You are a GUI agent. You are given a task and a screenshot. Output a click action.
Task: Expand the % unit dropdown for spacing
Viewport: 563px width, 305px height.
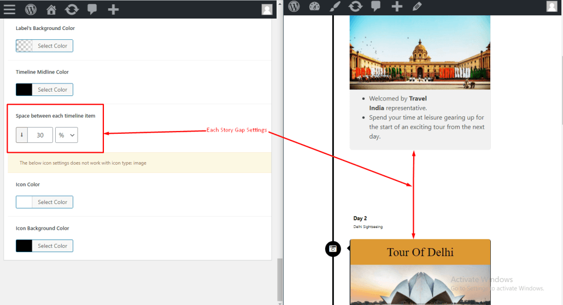[66, 135]
